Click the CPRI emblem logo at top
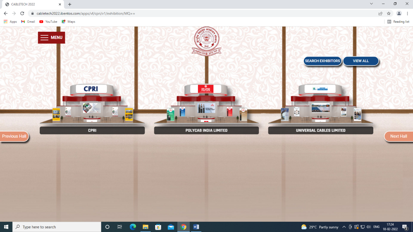 [206, 41]
